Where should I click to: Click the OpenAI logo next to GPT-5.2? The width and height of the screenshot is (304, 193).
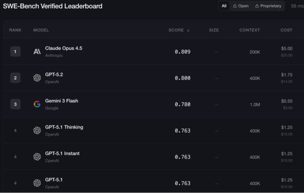tap(37, 78)
